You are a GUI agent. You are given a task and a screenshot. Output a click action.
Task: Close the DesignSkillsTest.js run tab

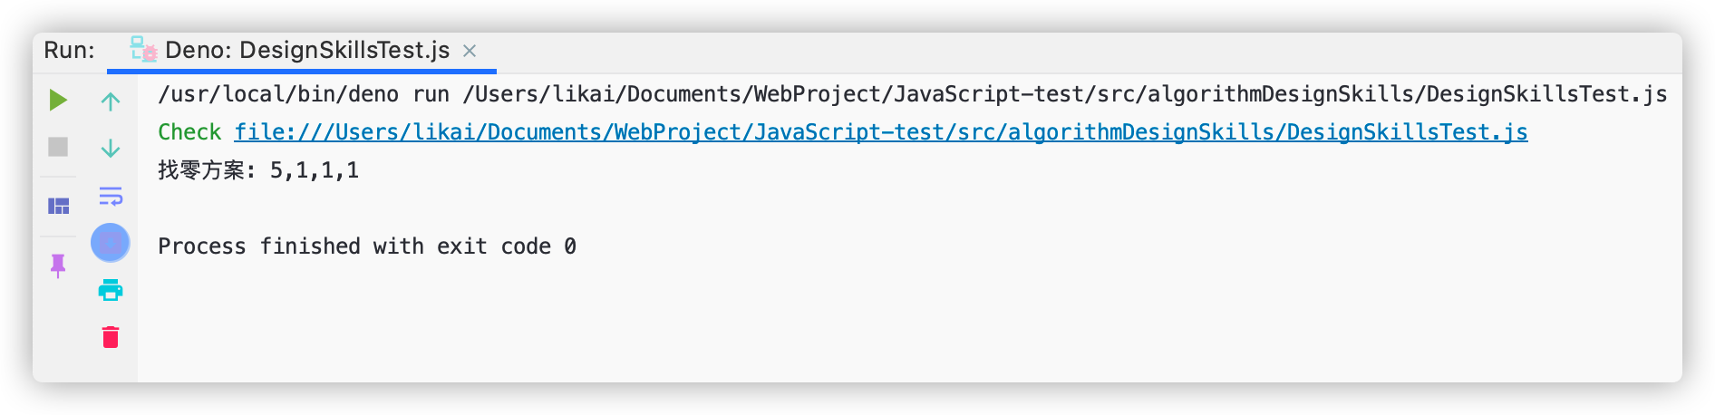[x=470, y=51]
